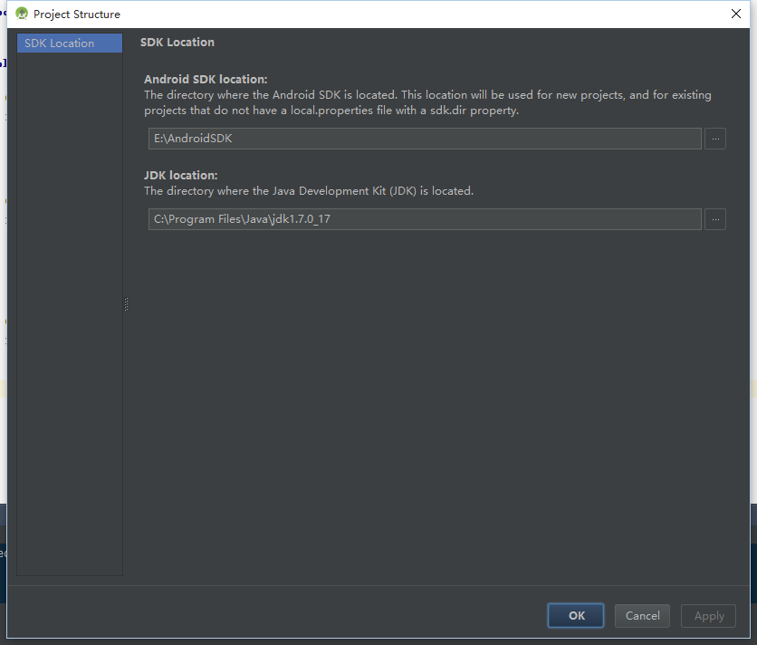757x645 pixels.
Task: Select SDK Location in the left sidebar
Action: click(69, 43)
